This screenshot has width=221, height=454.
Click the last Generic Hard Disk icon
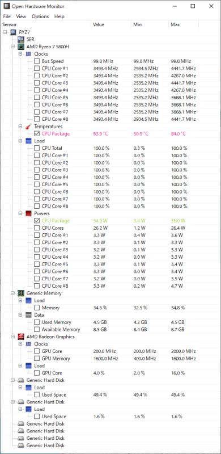click(x=21, y=445)
